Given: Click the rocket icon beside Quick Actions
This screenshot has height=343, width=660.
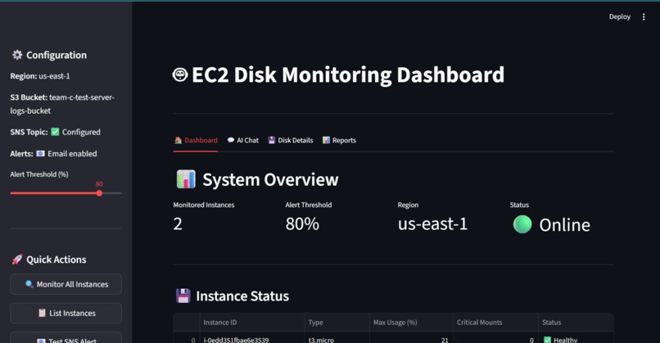Looking at the screenshot, I should coord(17,260).
